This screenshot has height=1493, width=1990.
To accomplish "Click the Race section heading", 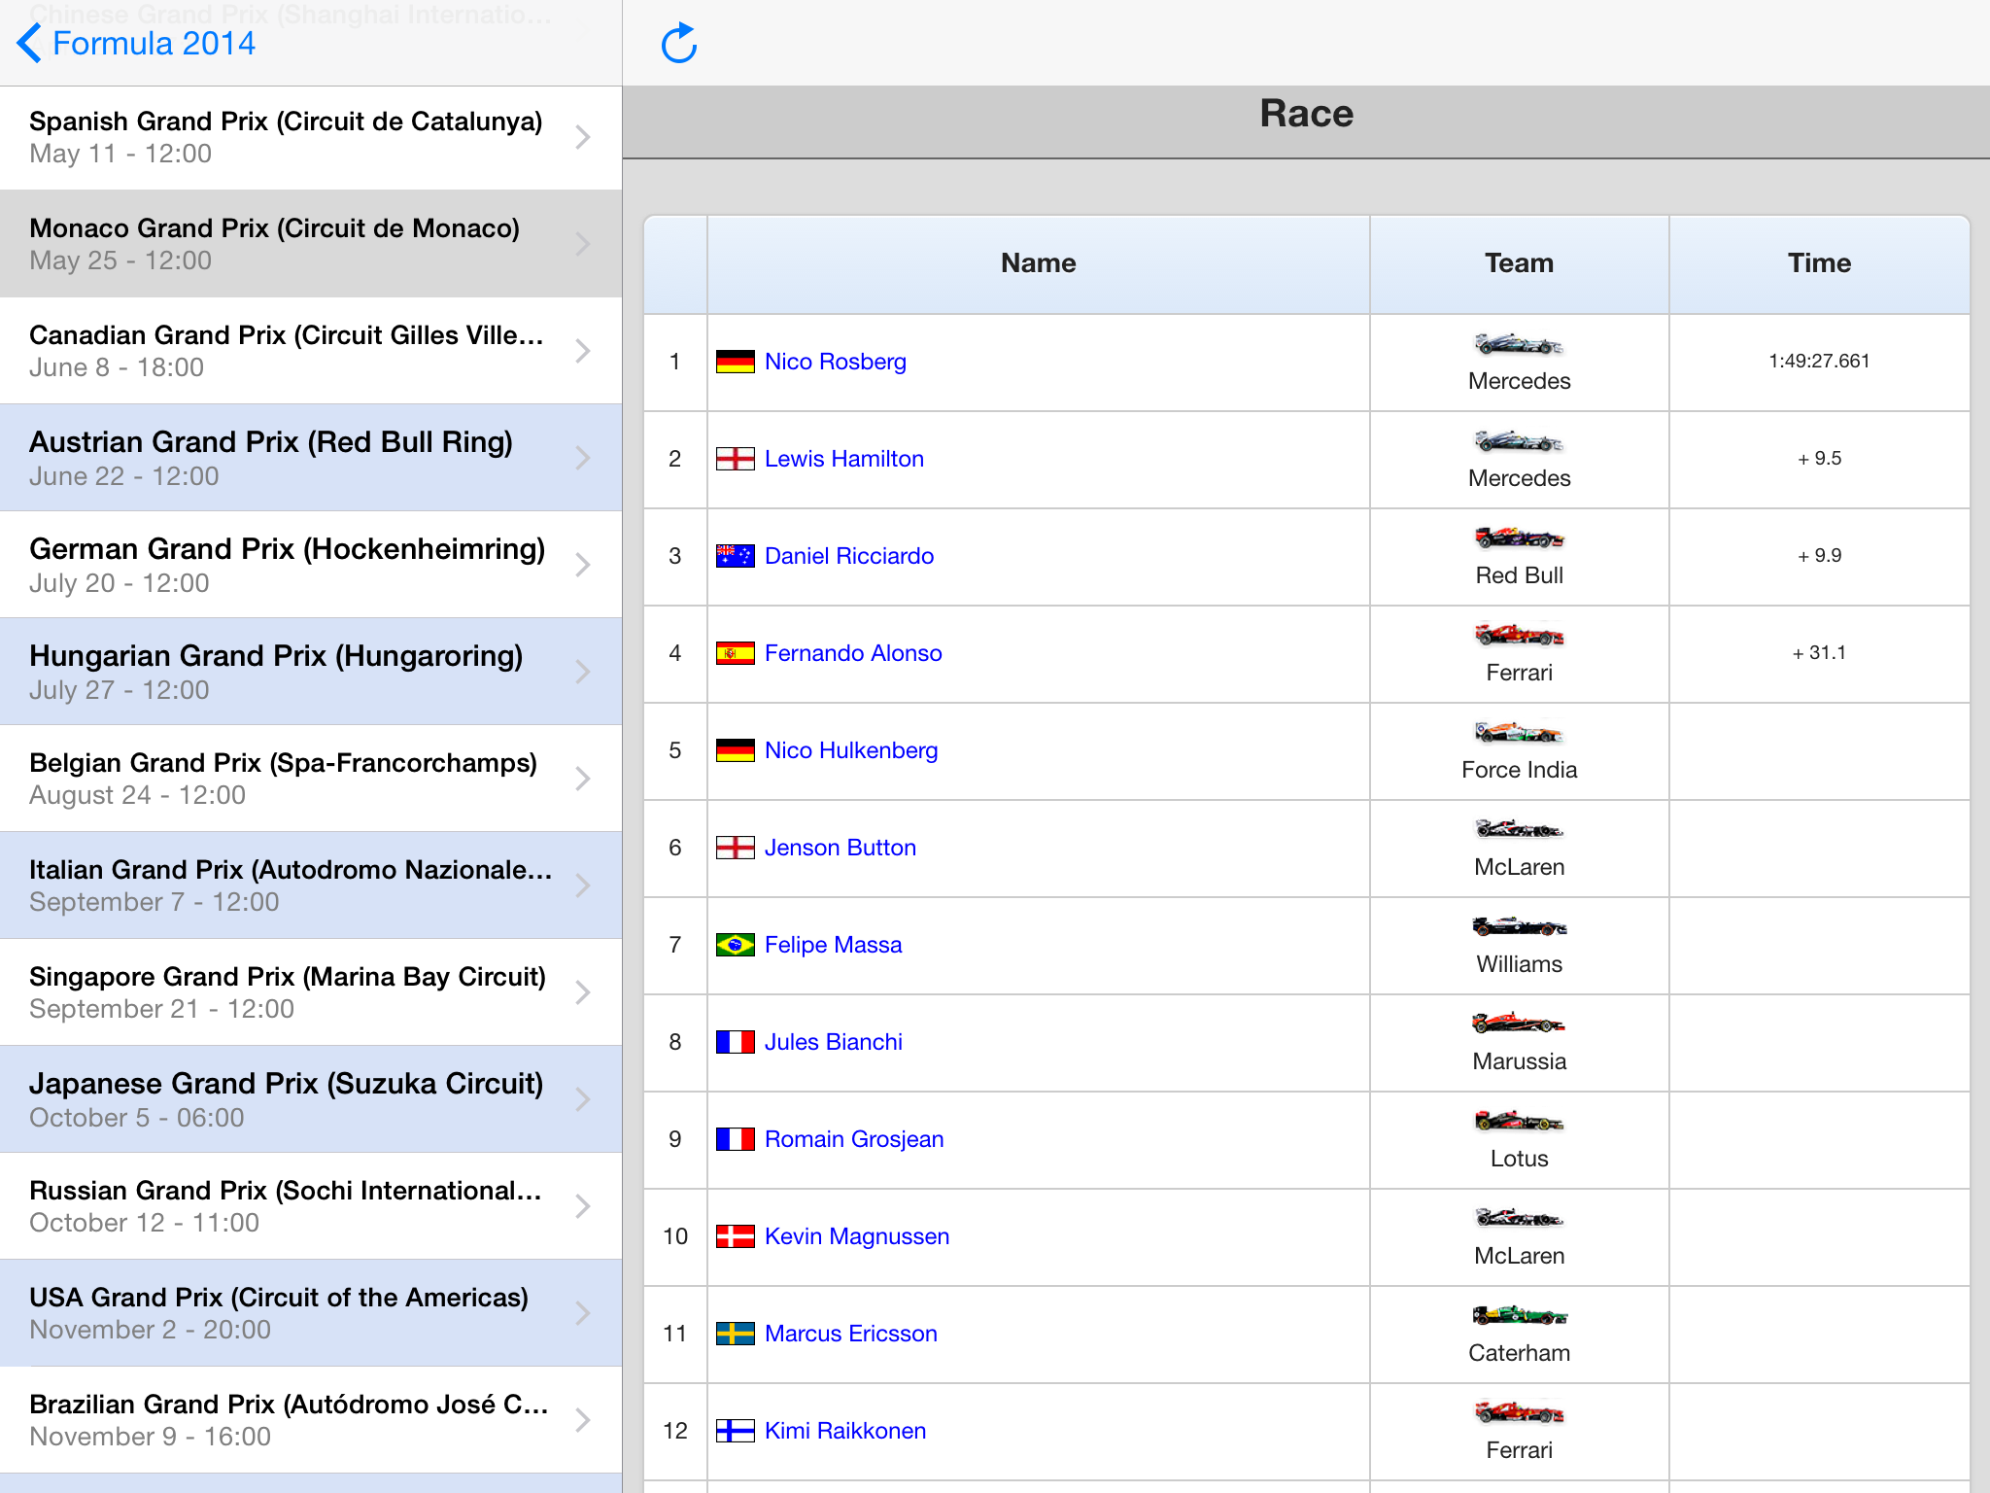I will (1306, 114).
